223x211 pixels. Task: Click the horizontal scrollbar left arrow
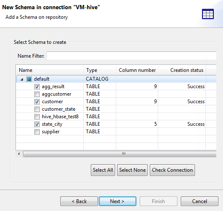point(19,154)
